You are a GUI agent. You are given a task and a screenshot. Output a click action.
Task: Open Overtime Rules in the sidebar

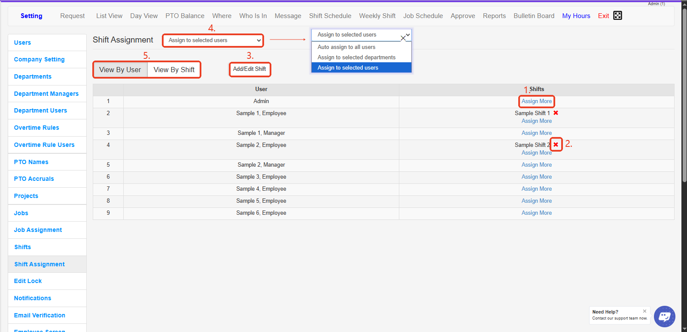tap(36, 128)
